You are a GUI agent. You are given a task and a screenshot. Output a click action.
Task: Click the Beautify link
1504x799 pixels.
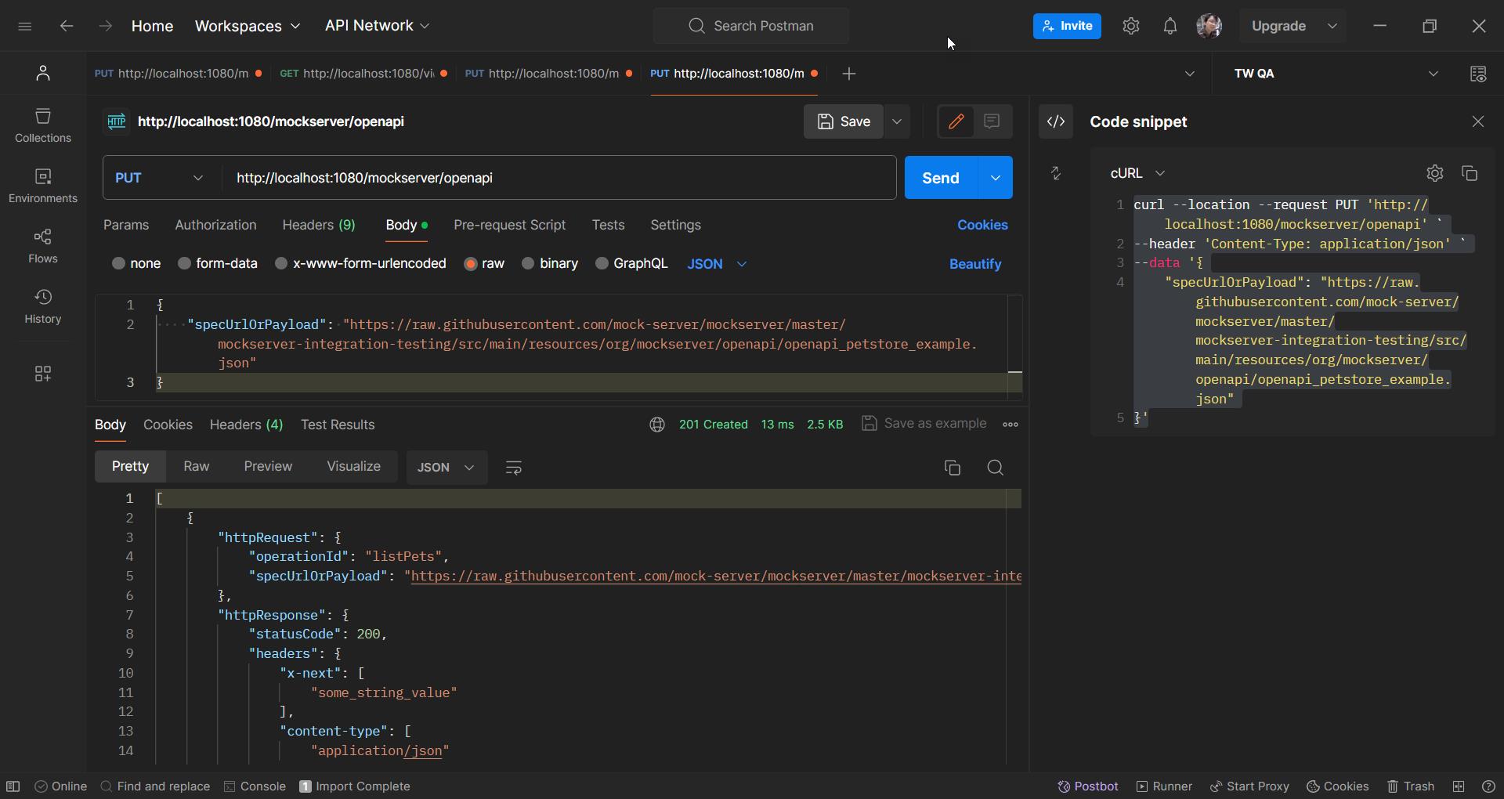(975, 265)
